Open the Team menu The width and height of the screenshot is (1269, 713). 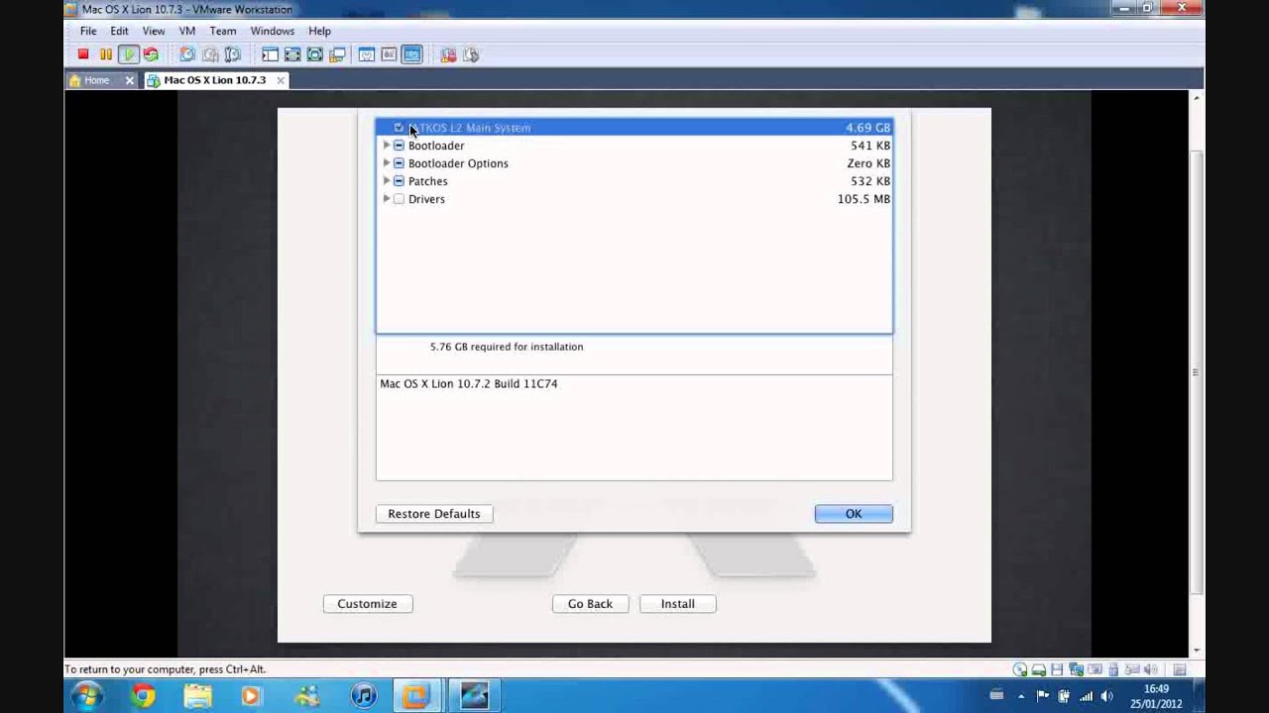222,31
